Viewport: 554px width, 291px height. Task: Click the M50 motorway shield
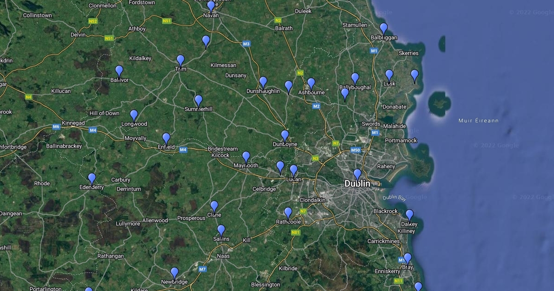[355, 150]
